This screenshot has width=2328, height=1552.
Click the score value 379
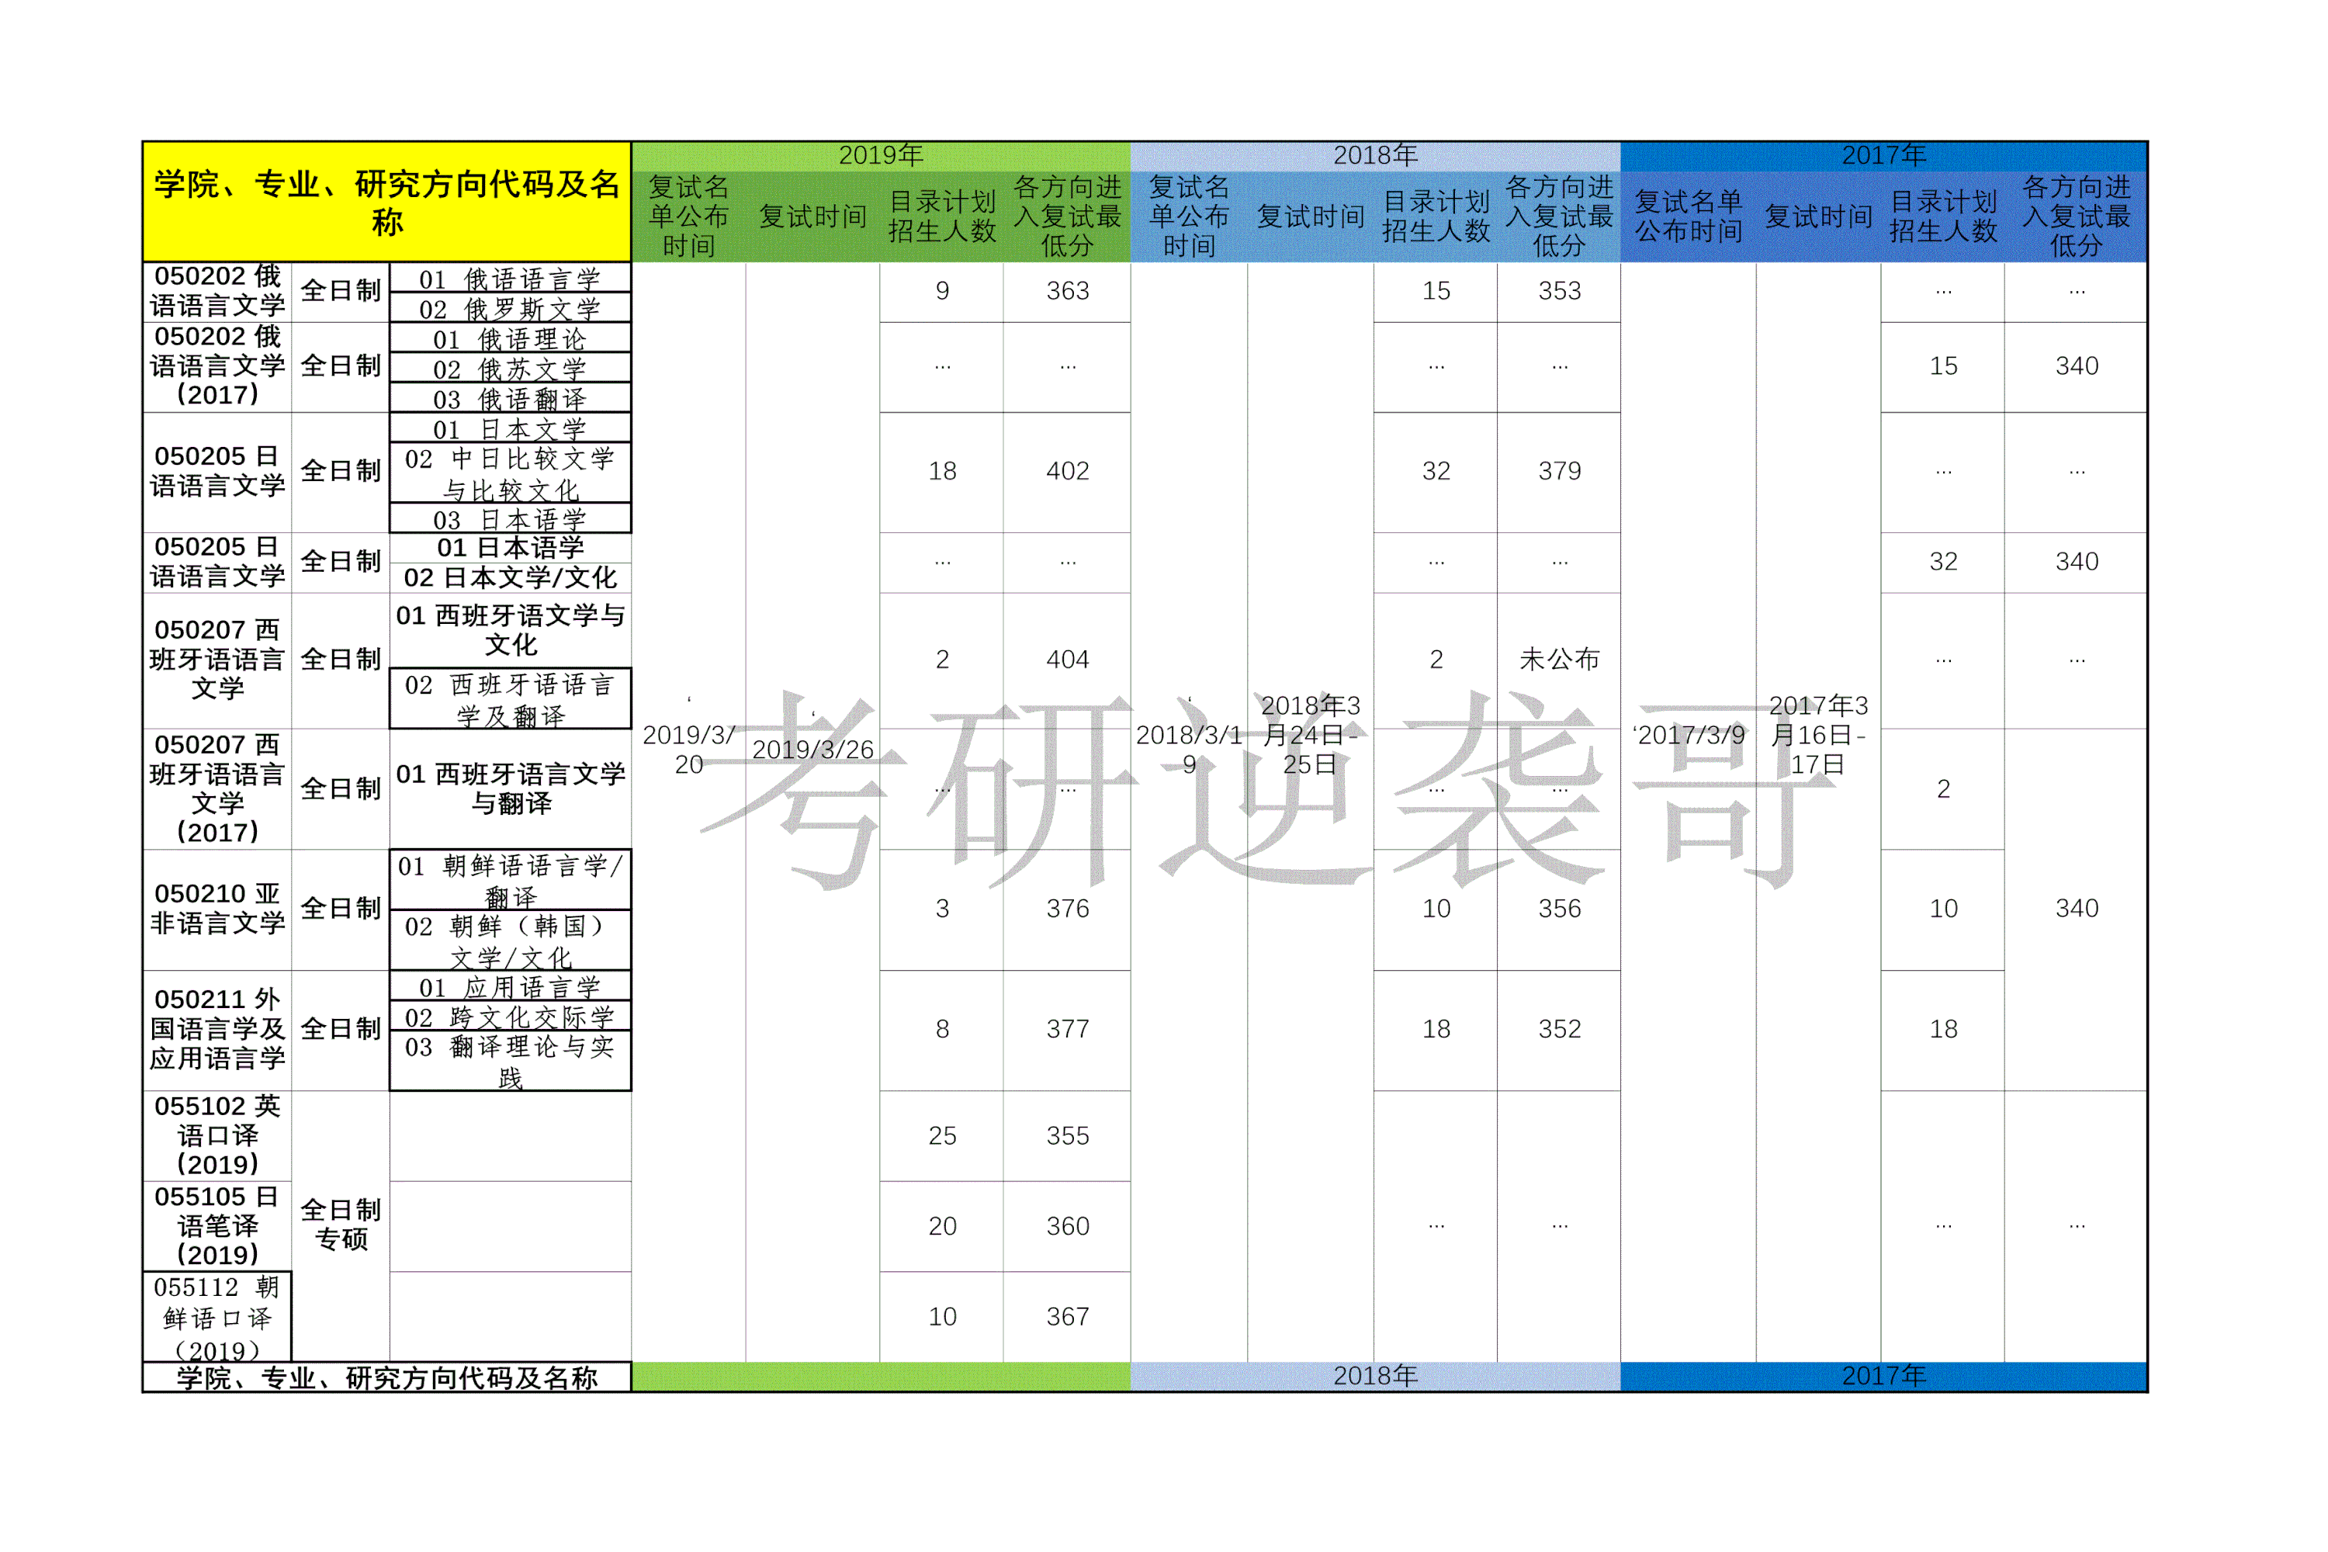(x=1560, y=471)
